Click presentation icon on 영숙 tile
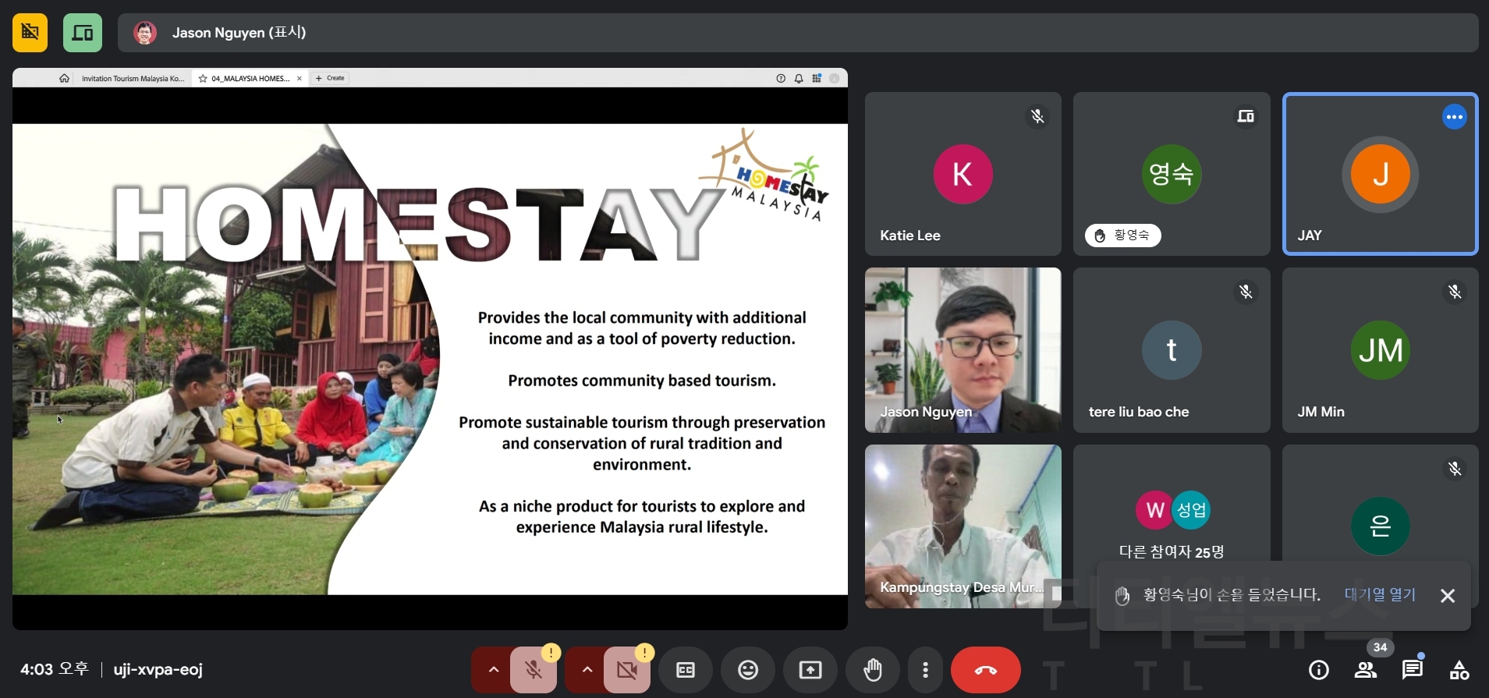 1246,116
